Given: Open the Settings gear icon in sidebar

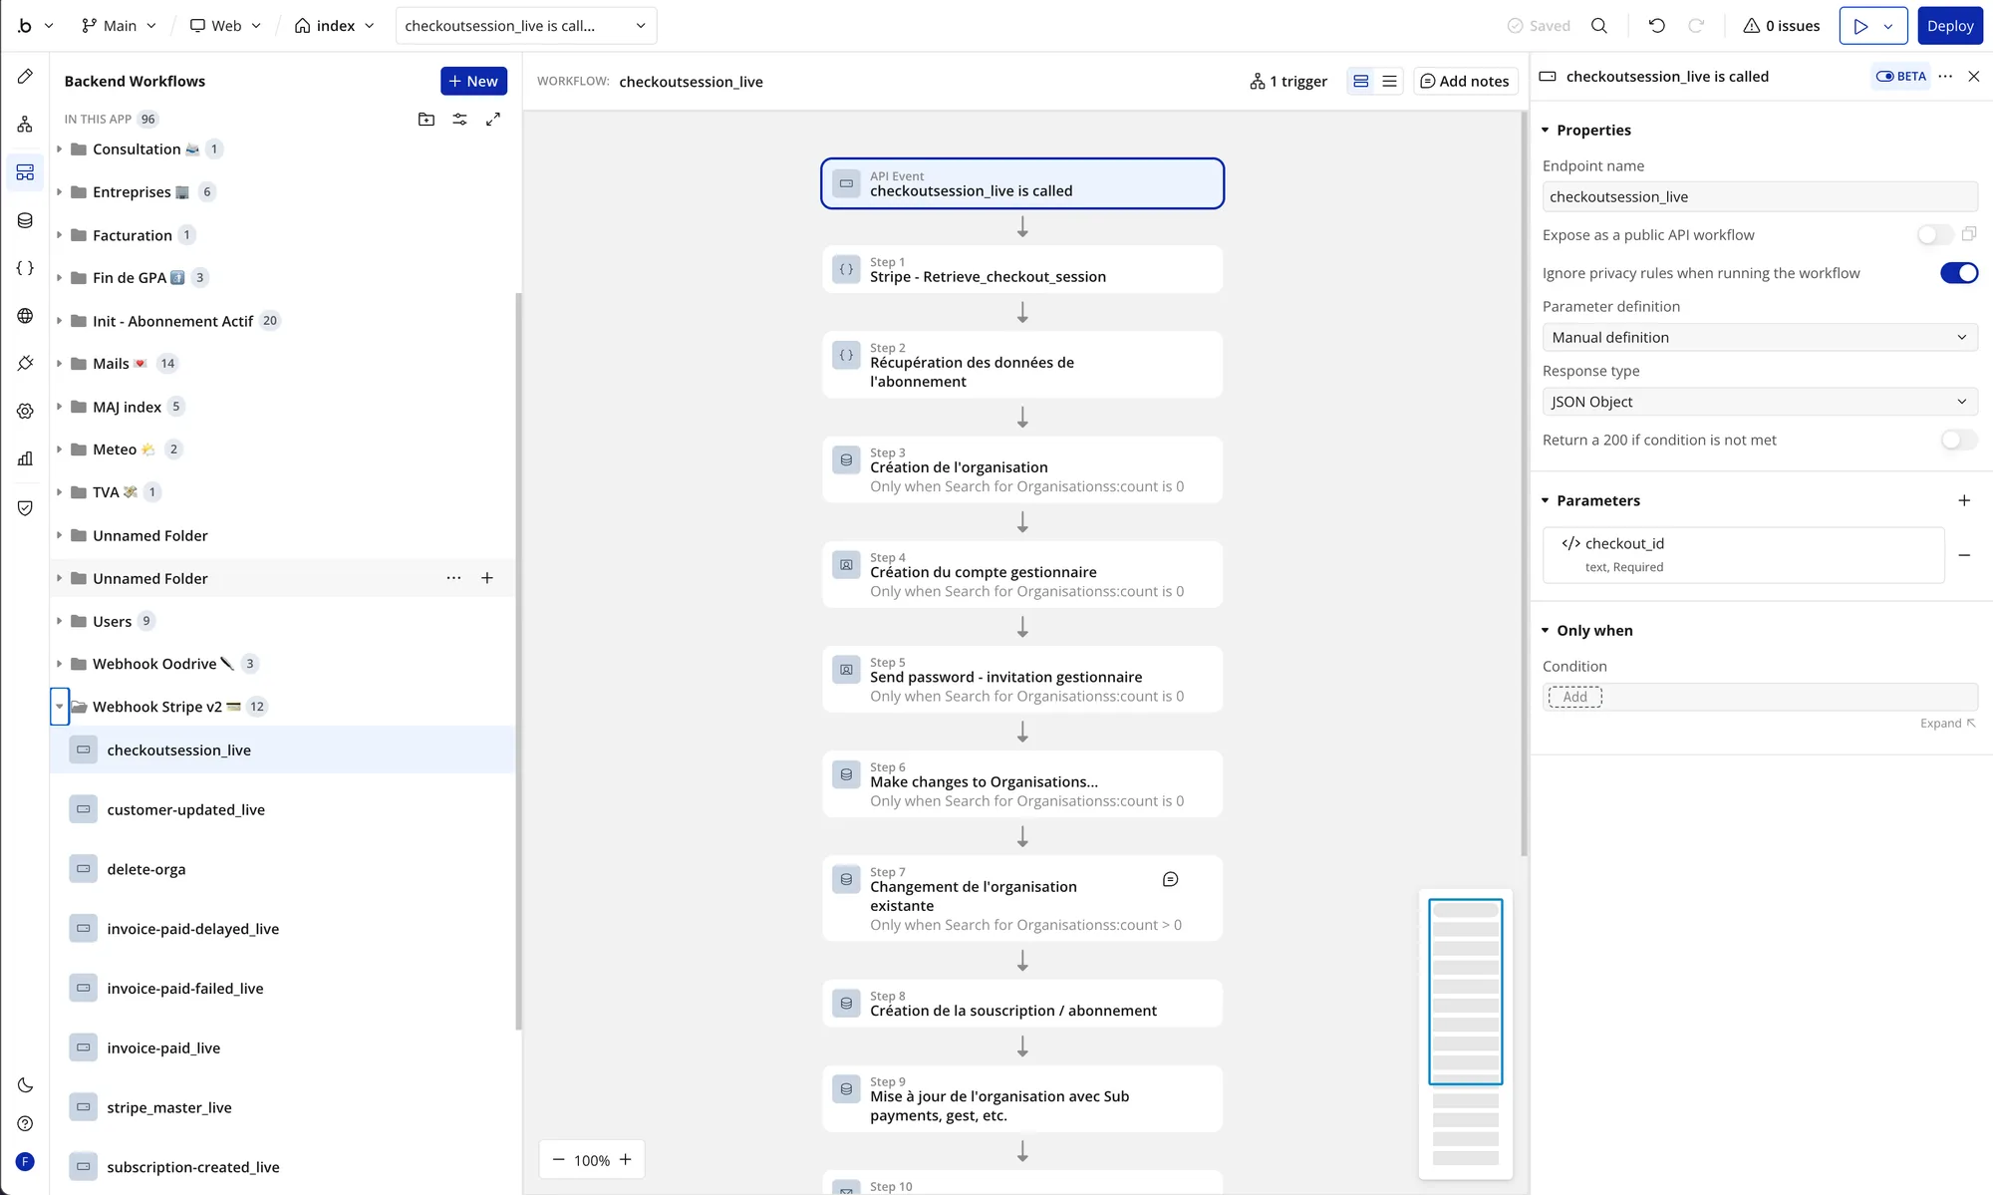Looking at the screenshot, I should coord(25,411).
